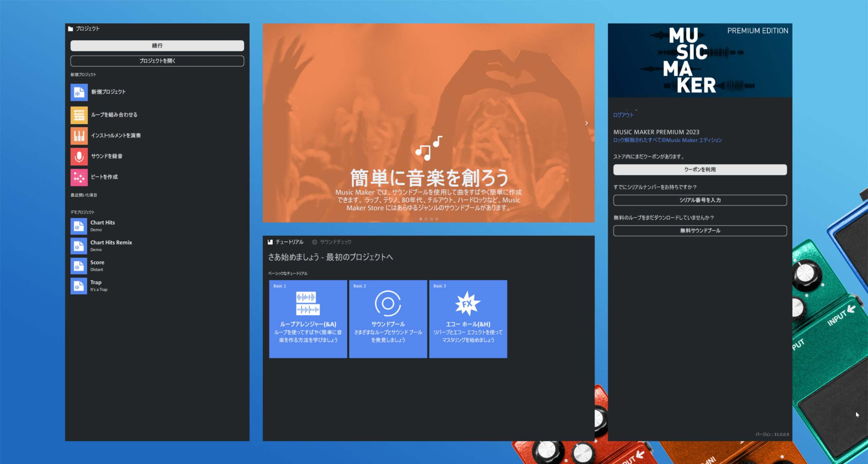Open the エコー ホール(&H) tutorial card

point(468,319)
